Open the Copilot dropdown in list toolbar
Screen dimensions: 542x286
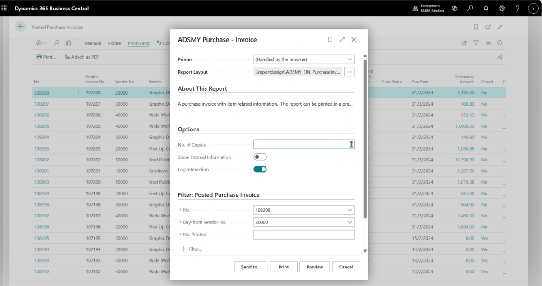pos(41,43)
